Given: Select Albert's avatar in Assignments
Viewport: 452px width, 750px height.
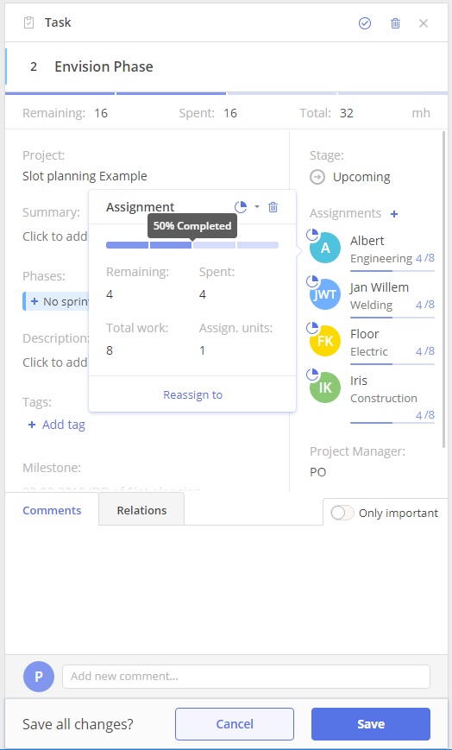Looking at the screenshot, I should 325,248.
